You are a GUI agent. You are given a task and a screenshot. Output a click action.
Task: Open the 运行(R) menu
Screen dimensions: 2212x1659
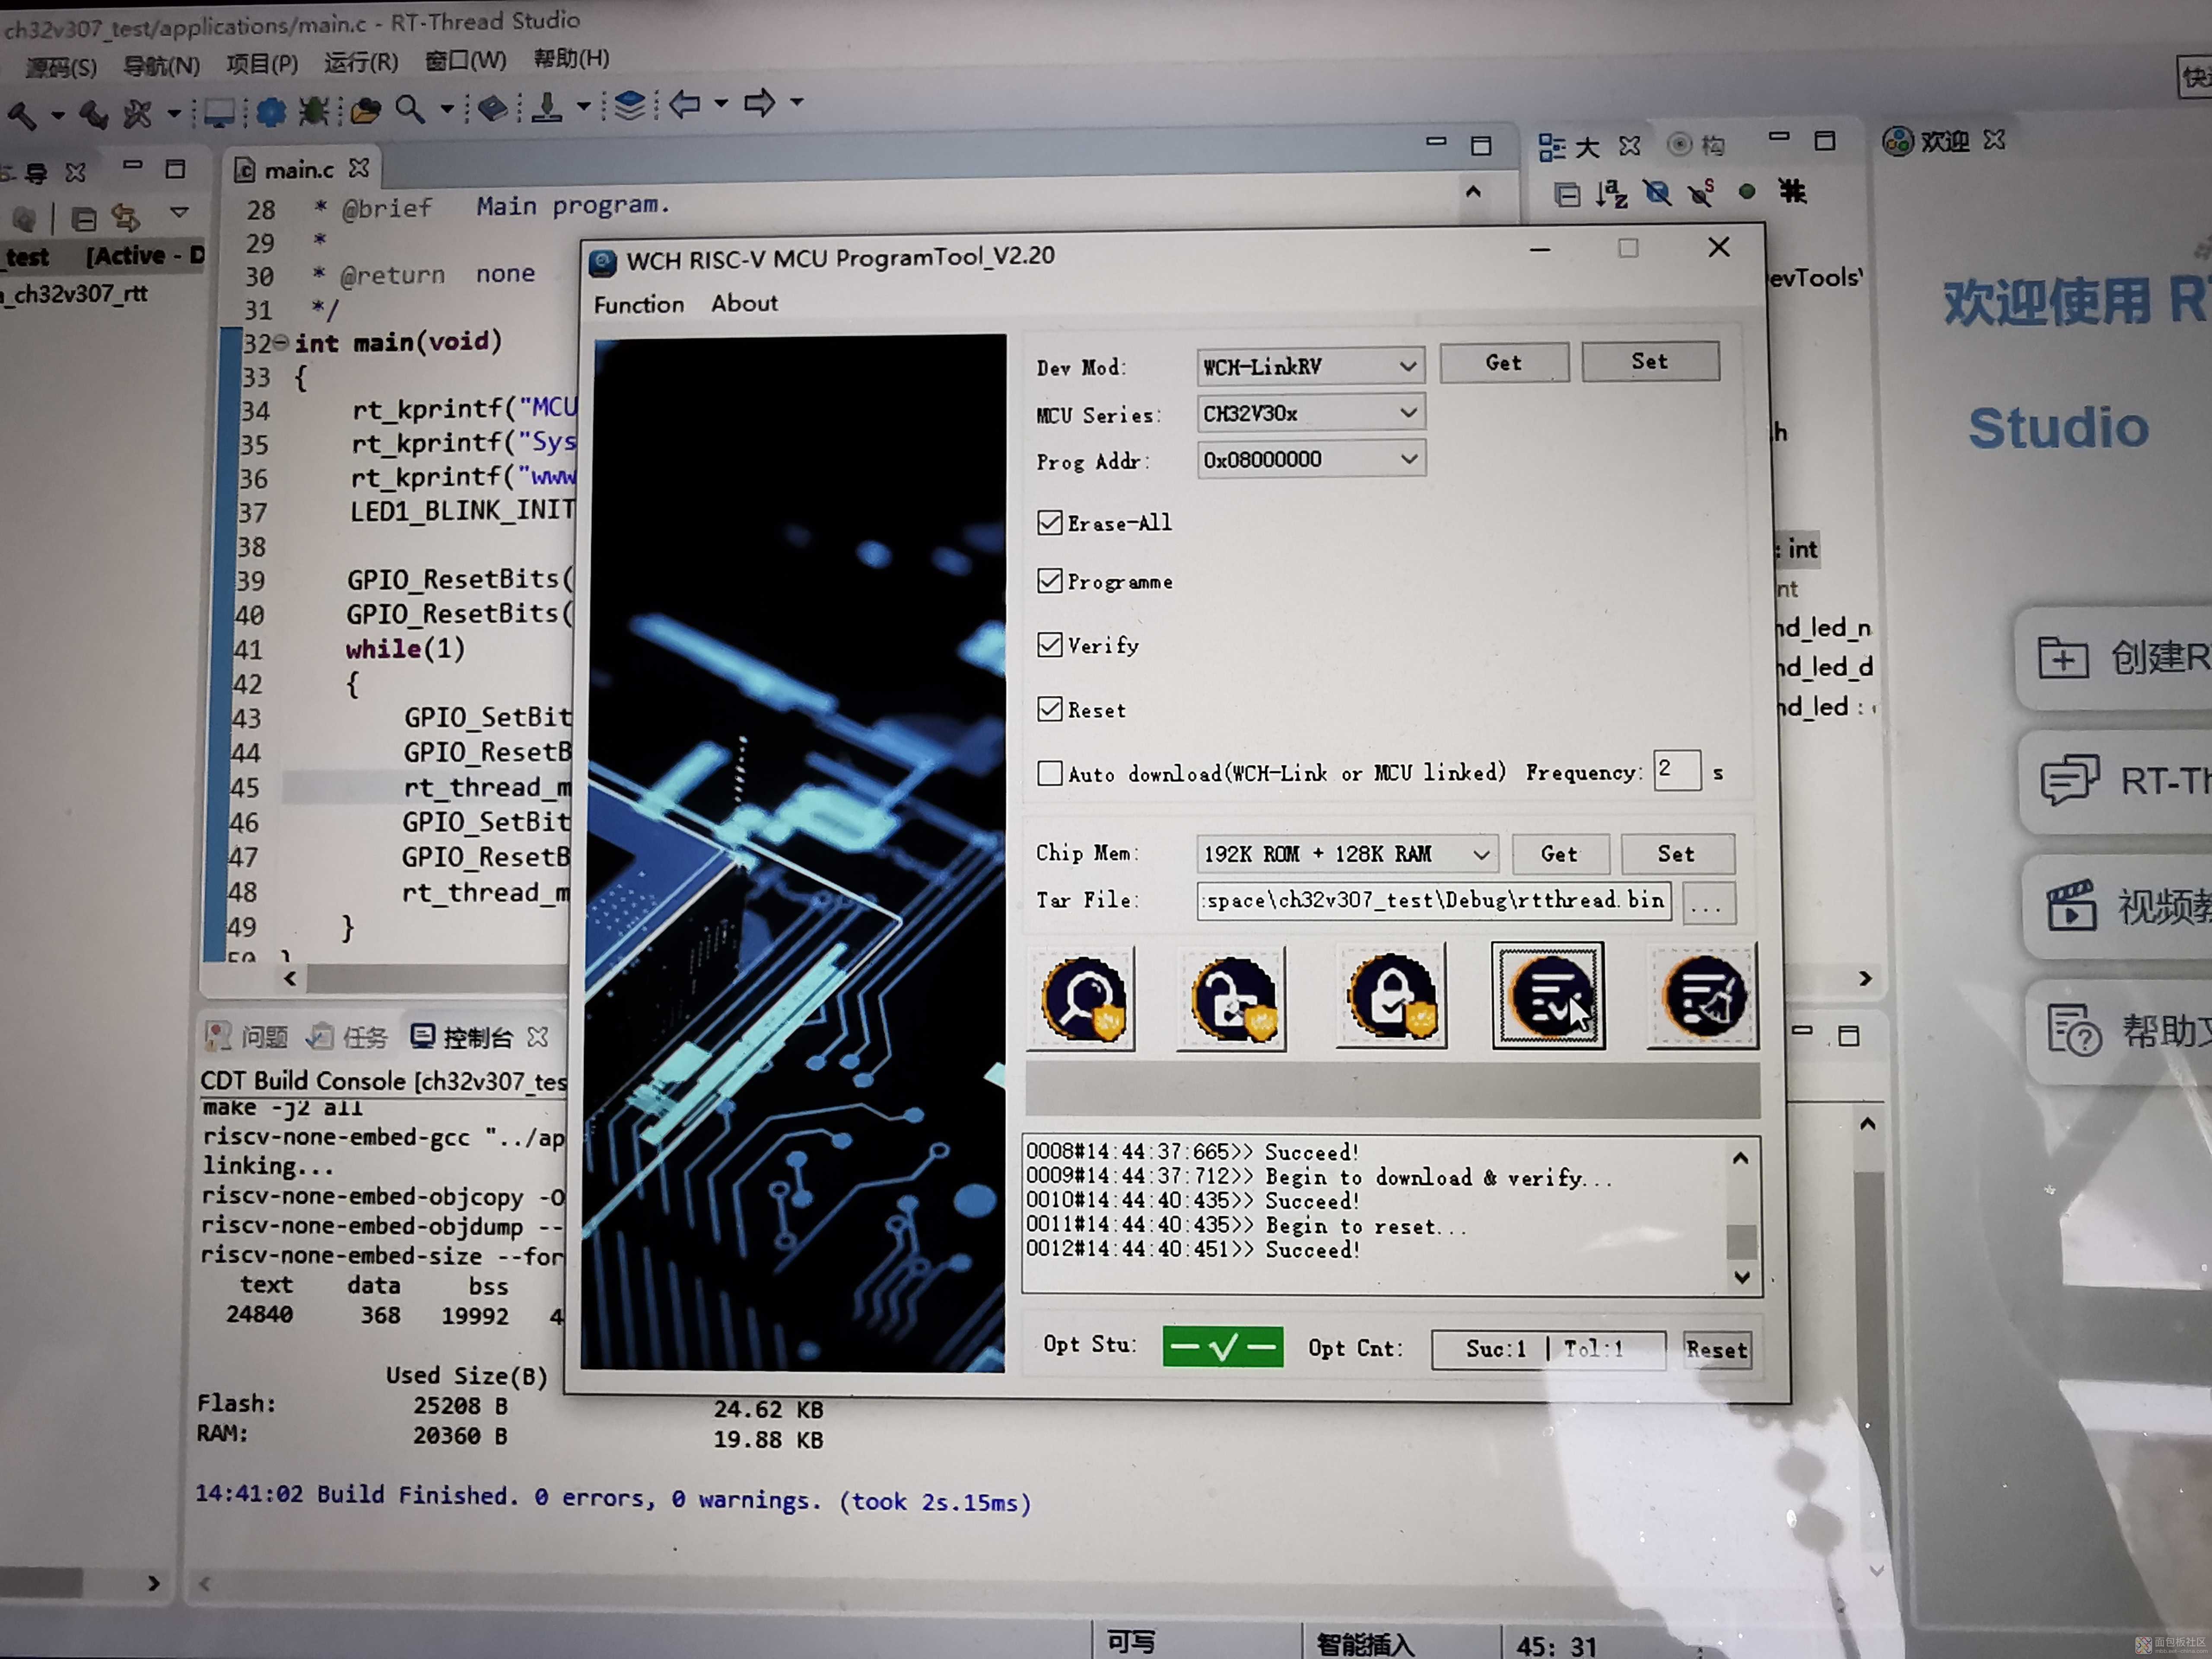tap(361, 62)
